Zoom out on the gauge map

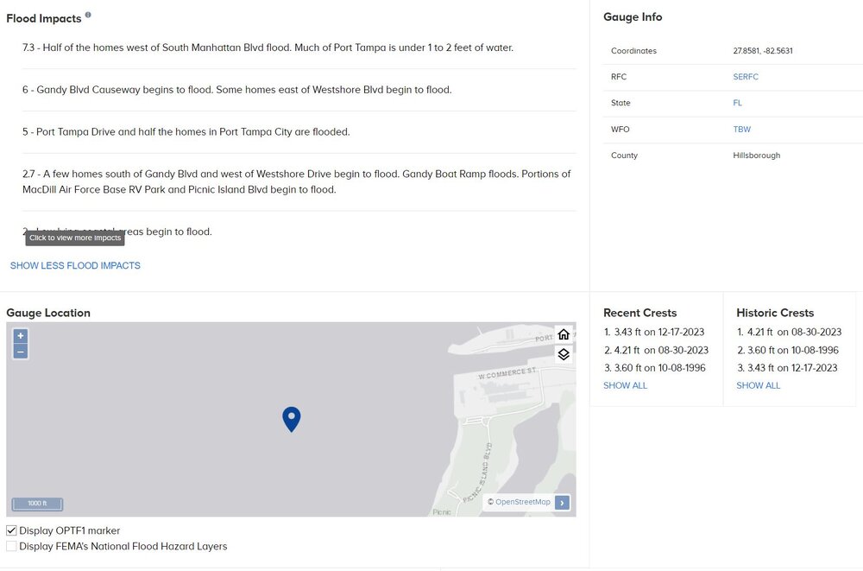pyautogui.click(x=21, y=352)
